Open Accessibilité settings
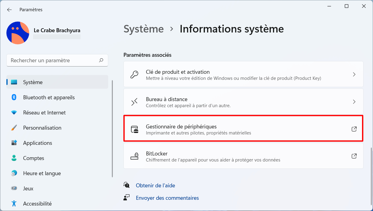Screen dimensions: 373x211 tap(57, 204)
